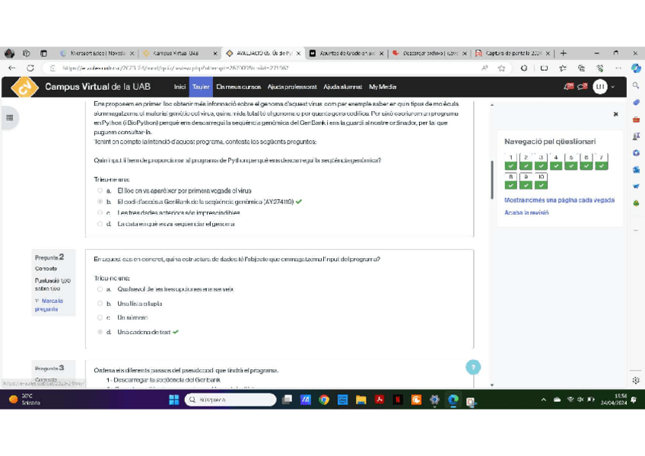Open Ajuda professorat menu
This screenshot has width=645, height=456.
(x=292, y=87)
